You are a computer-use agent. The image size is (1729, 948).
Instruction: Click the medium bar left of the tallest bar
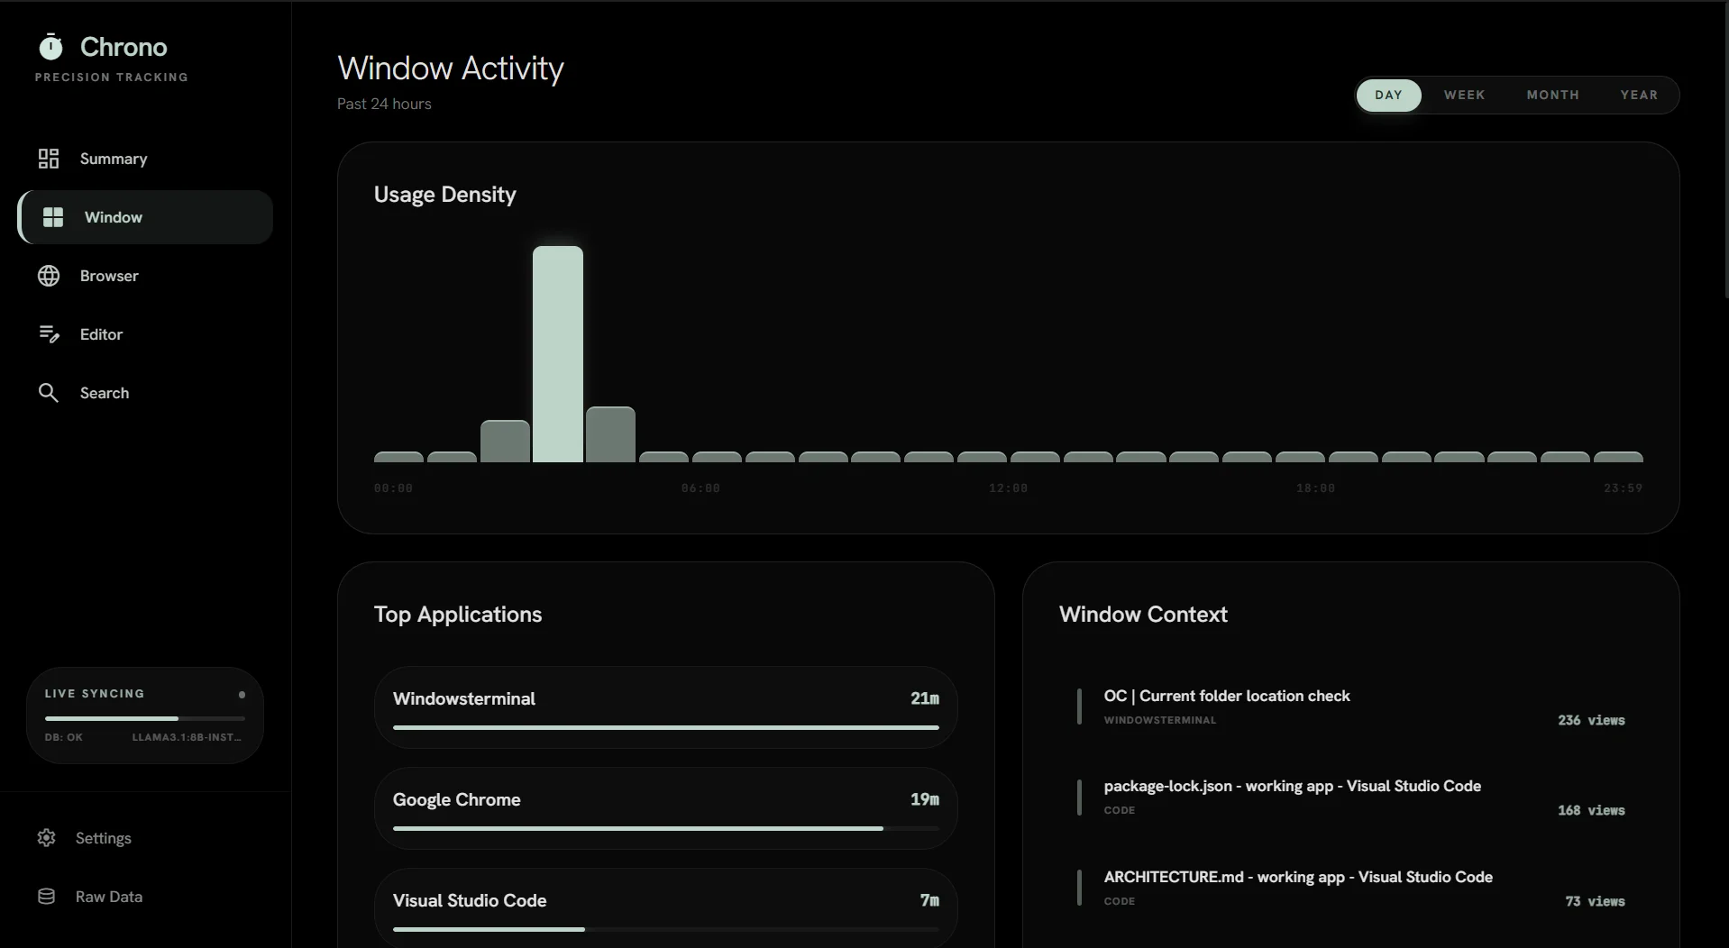[505, 442]
